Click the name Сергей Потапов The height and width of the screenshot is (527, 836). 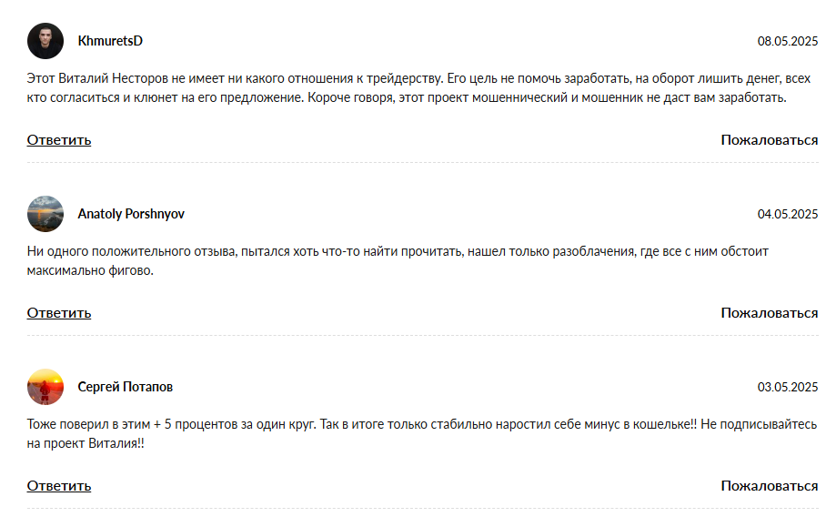pos(126,387)
